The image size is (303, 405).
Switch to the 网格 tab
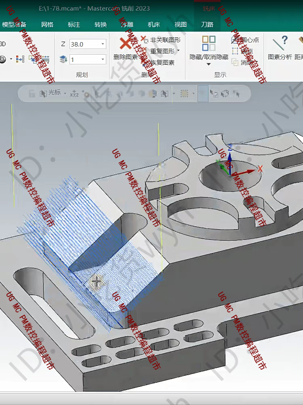tap(47, 25)
